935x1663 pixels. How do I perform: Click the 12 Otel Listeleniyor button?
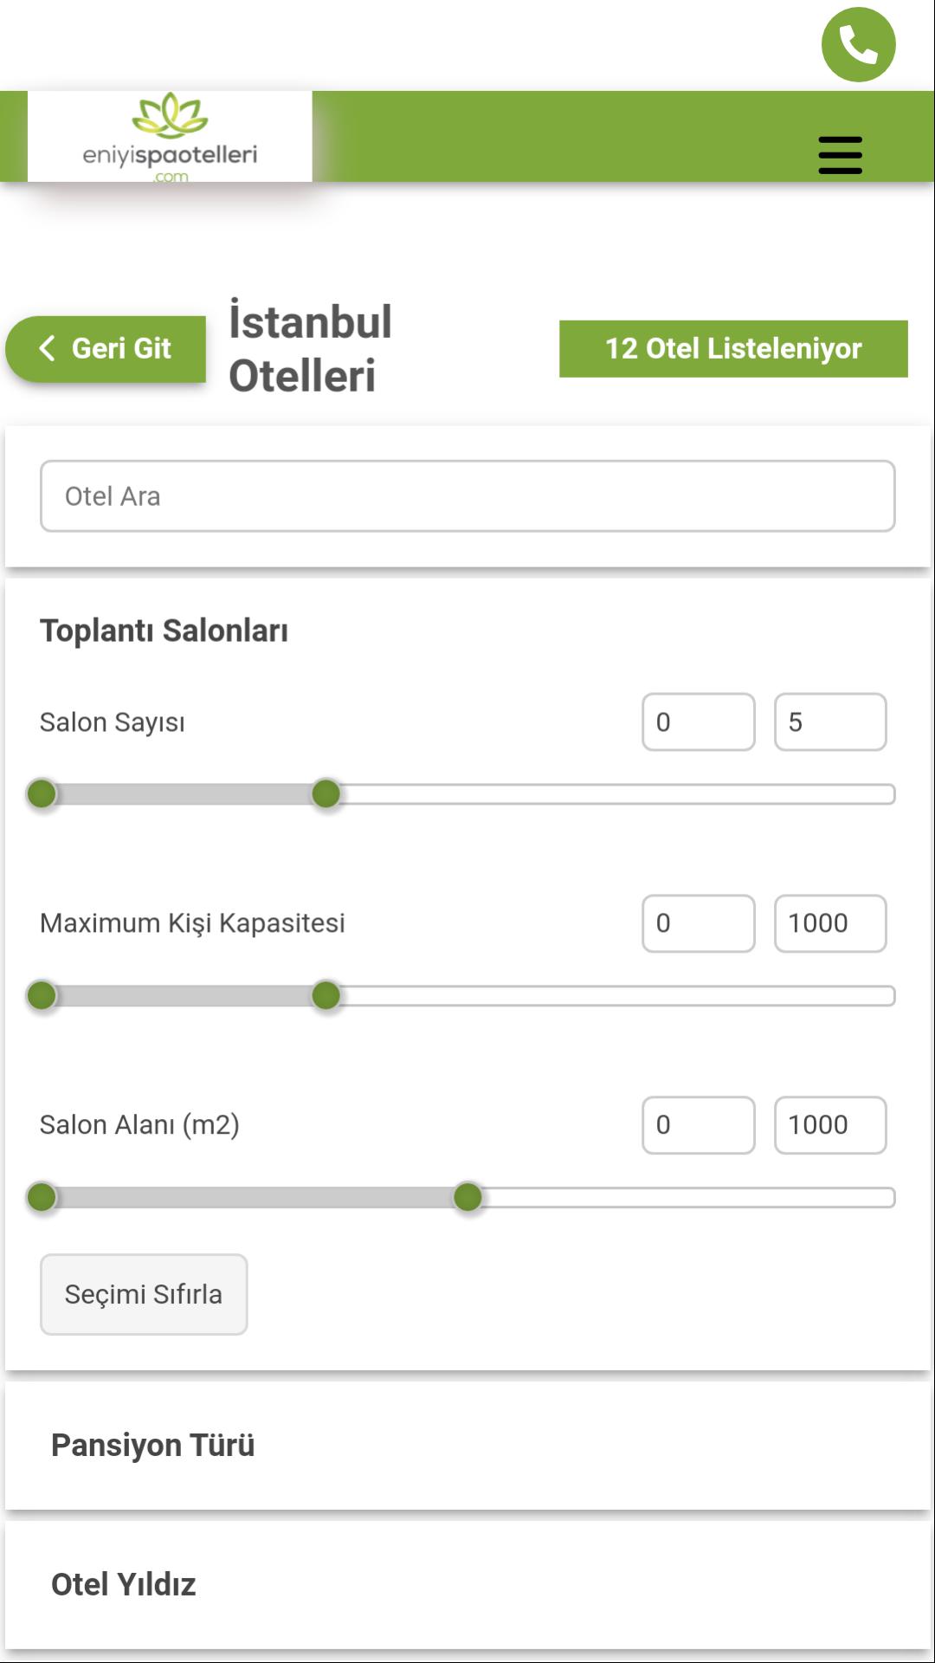tap(733, 349)
